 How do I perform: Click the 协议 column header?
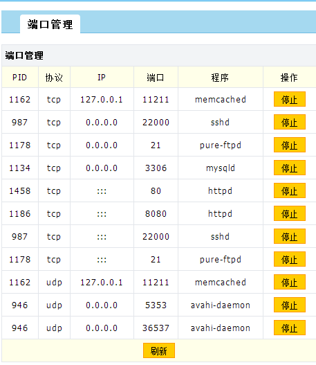click(x=54, y=78)
